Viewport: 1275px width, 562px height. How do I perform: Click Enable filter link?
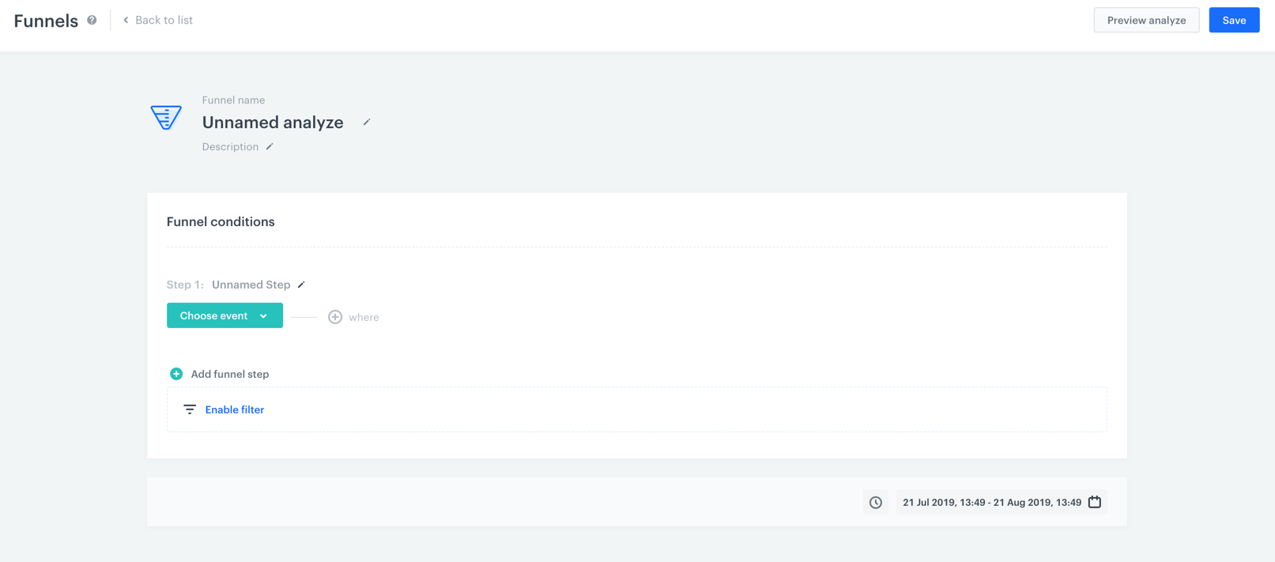(235, 409)
